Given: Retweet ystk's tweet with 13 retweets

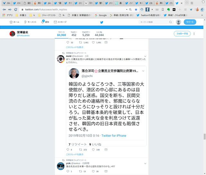Looking at the screenshot, I should coord(80,171).
